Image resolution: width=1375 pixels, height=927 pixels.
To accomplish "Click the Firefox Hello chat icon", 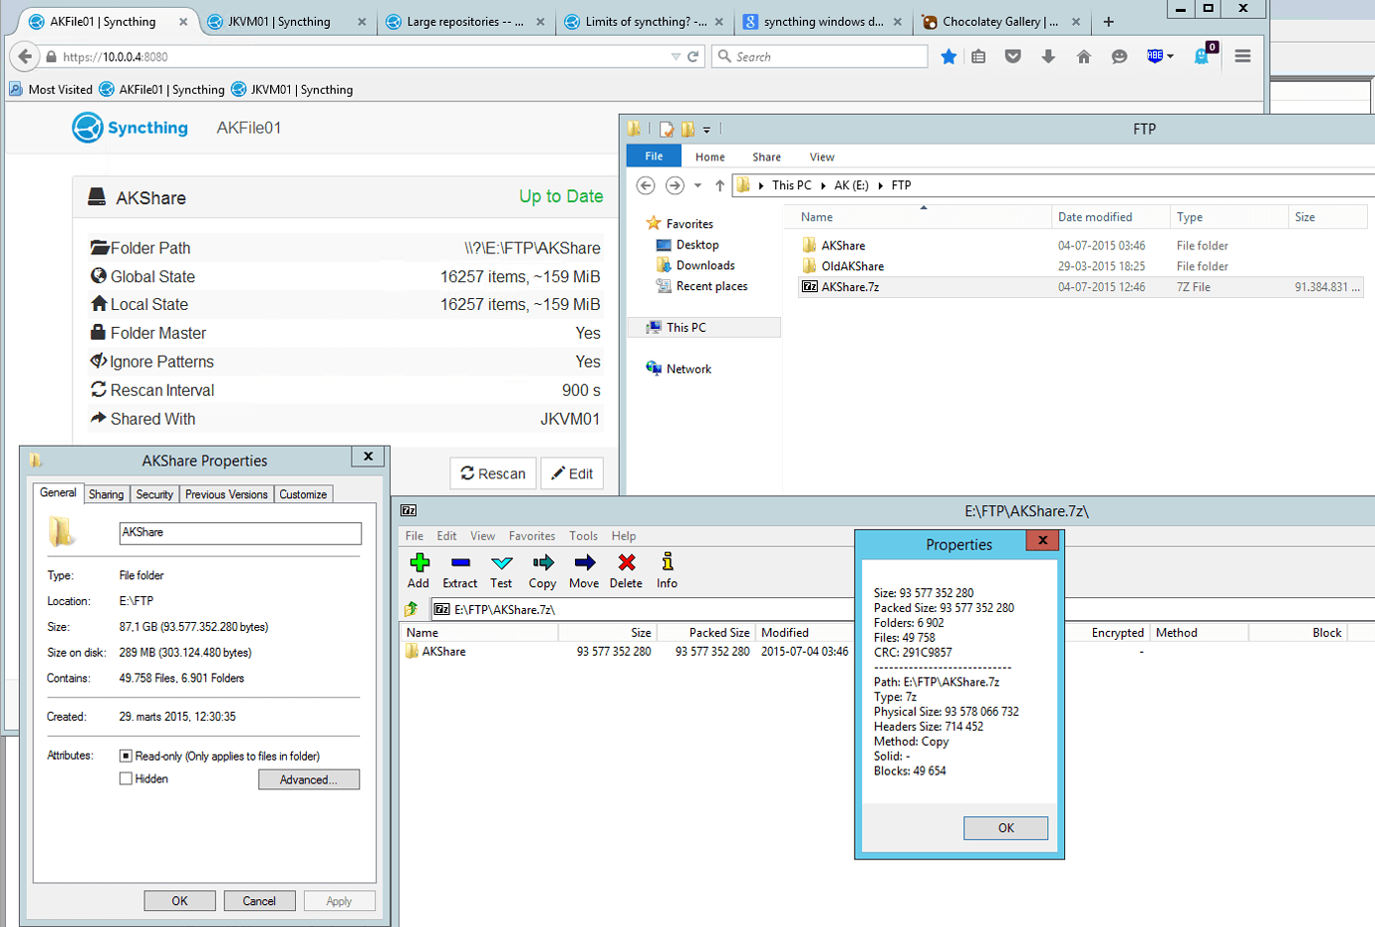I will click(1119, 57).
